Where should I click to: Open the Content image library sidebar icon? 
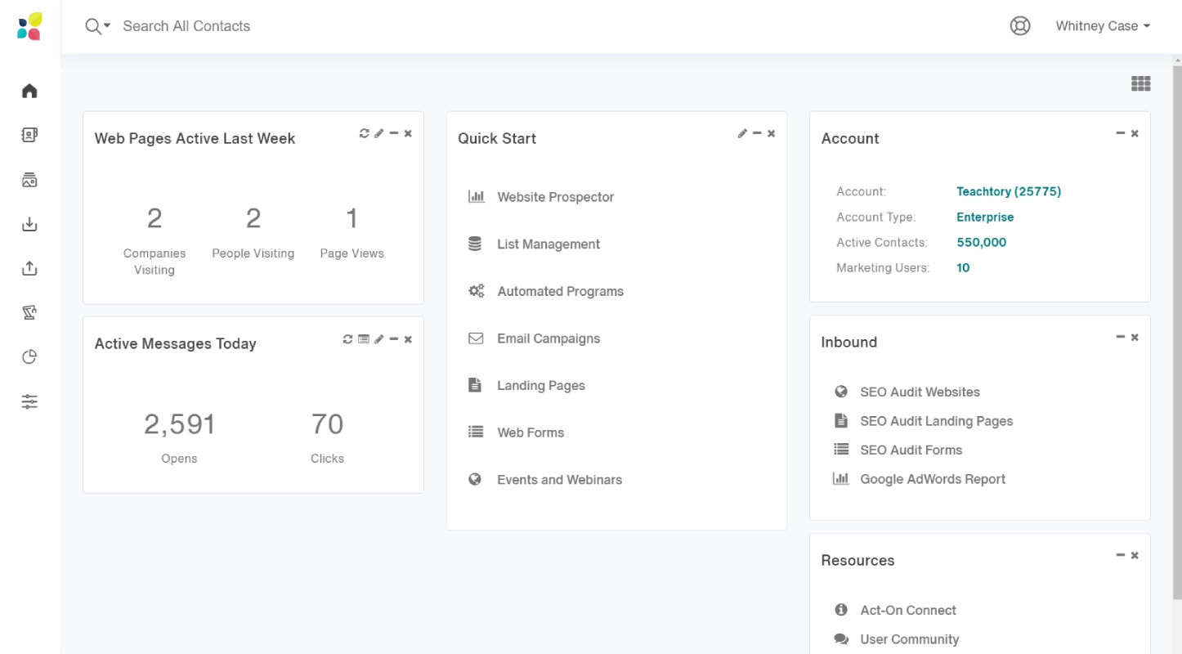tap(29, 180)
